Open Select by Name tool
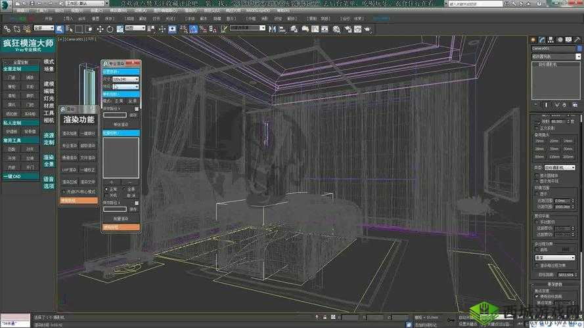Screen dimensions: 584x328 coord(69,29)
